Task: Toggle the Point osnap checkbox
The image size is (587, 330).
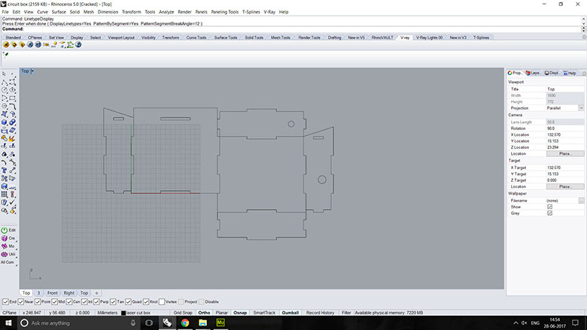Action: point(38,301)
